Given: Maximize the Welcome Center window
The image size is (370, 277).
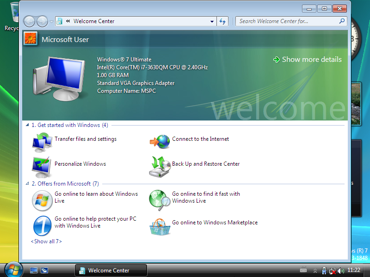Looking at the screenshot, I should point(325,9).
